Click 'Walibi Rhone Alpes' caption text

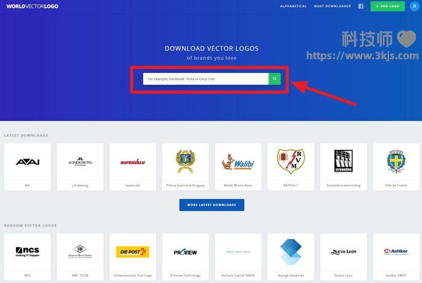[x=238, y=185]
